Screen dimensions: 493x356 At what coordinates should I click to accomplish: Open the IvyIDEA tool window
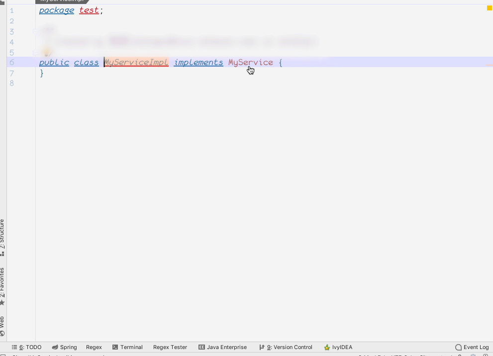pyautogui.click(x=338, y=347)
